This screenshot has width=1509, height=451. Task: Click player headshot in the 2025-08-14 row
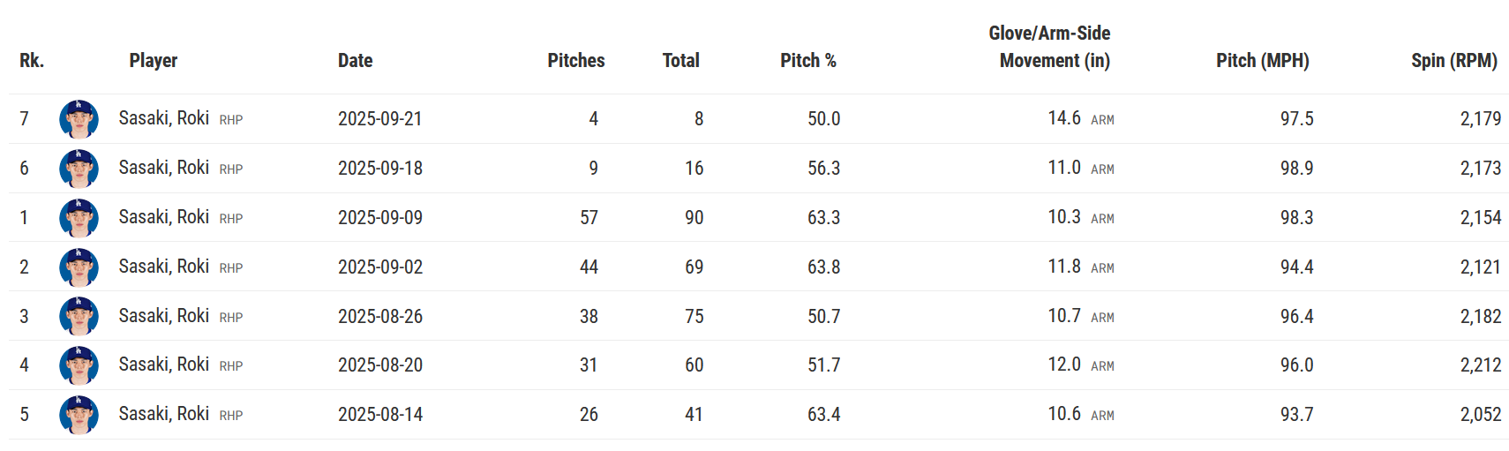(x=79, y=415)
